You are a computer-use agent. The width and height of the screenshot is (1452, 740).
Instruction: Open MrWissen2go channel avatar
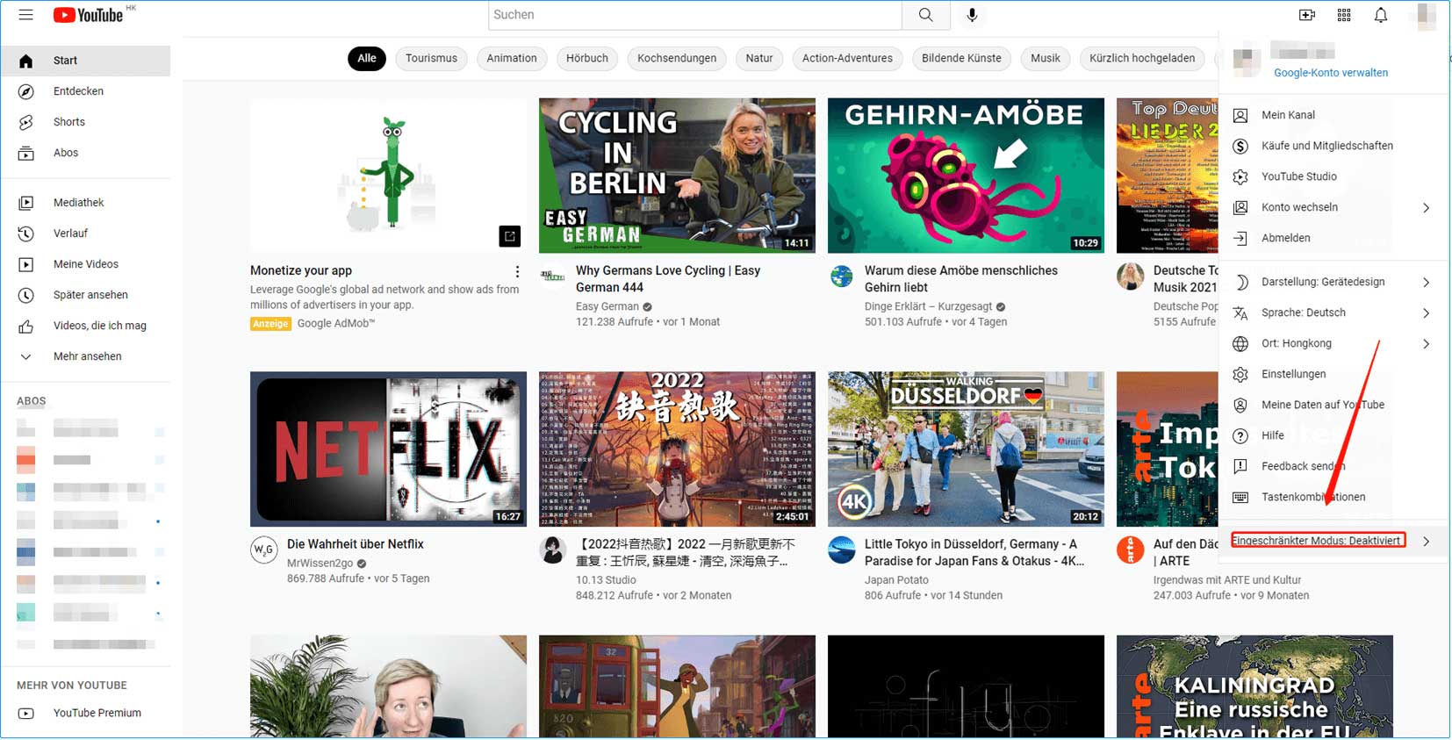pos(264,550)
